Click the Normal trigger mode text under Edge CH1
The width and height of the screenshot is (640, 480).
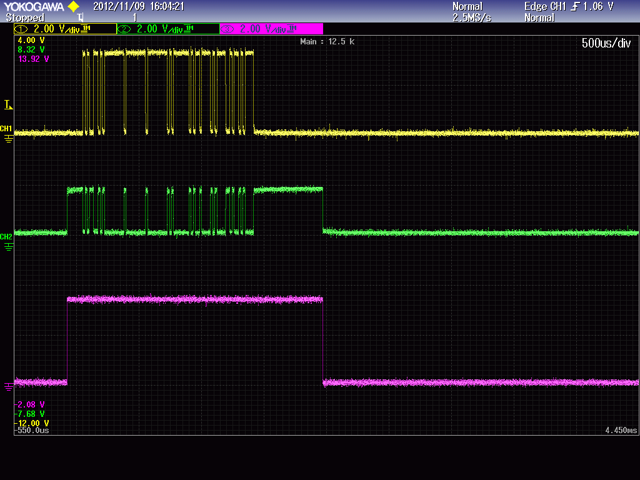click(539, 18)
